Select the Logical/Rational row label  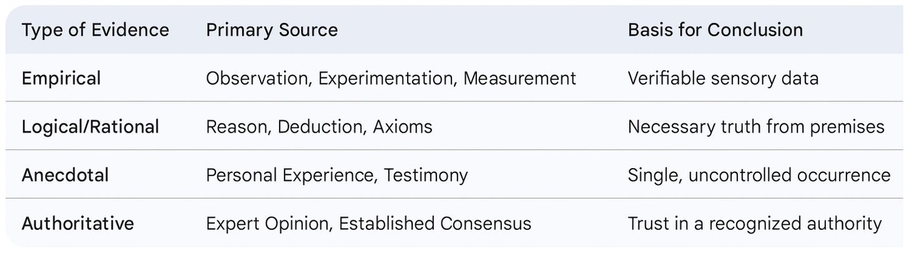[x=91, y=127]
